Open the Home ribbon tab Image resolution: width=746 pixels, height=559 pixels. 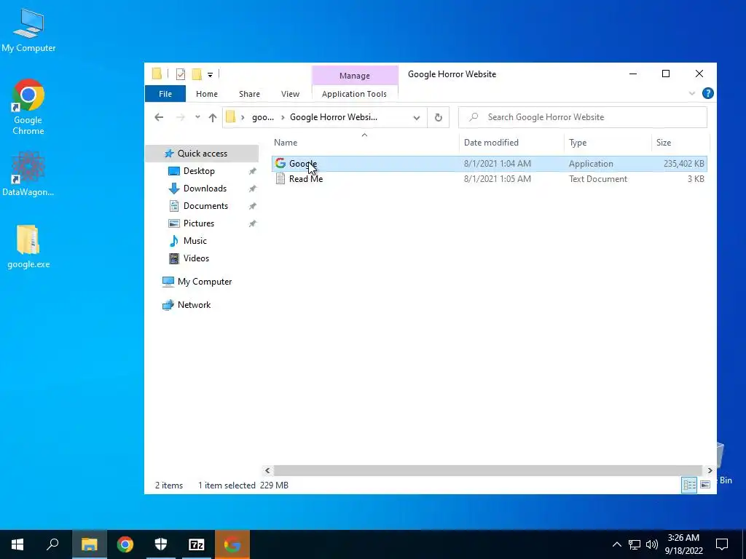206,94
